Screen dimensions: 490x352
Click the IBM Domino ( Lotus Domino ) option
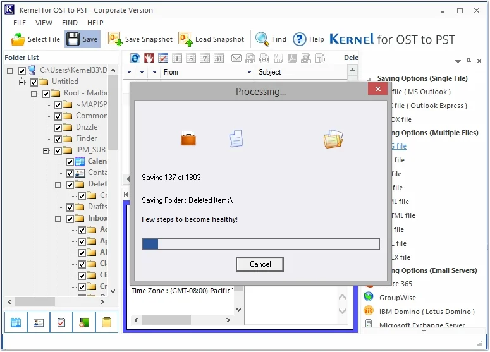pos(427,312)
